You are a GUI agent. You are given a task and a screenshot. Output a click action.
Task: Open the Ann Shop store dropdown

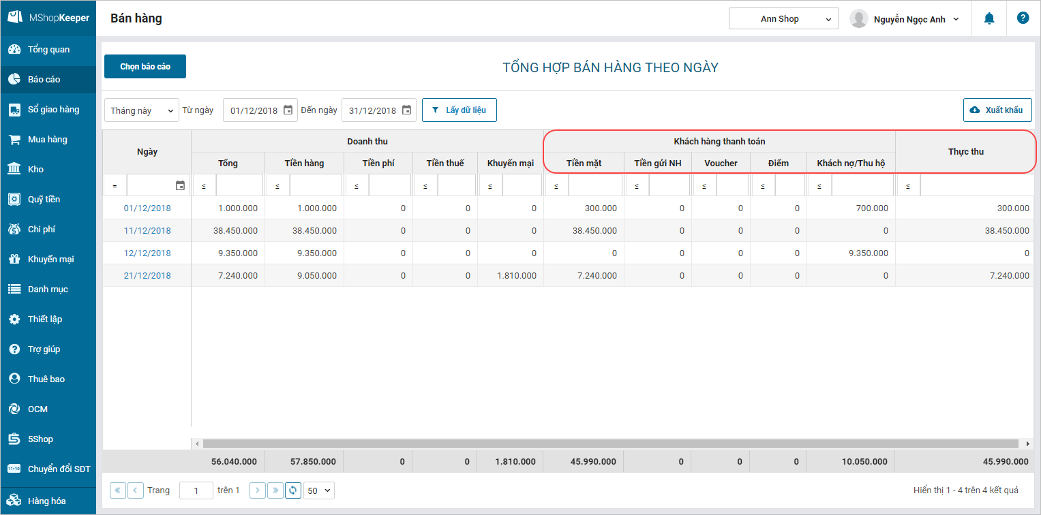point(783,19)
